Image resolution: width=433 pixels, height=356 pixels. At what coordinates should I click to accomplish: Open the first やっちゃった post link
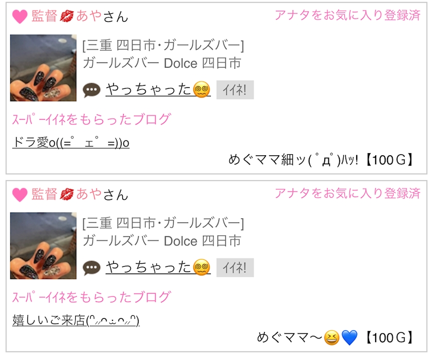coord(158,90)
